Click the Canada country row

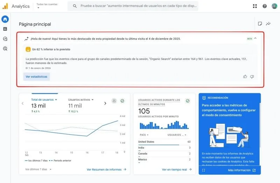[x=164, y=154]
